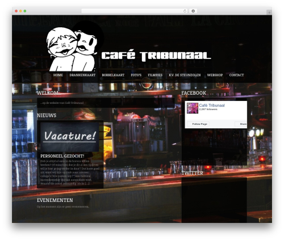Open the Personeel Gezocht! article

[62, 156]
